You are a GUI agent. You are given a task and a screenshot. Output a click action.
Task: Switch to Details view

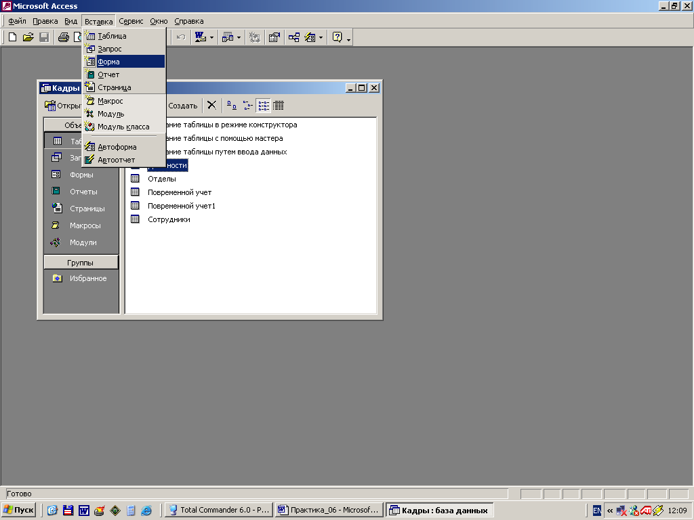279,105
